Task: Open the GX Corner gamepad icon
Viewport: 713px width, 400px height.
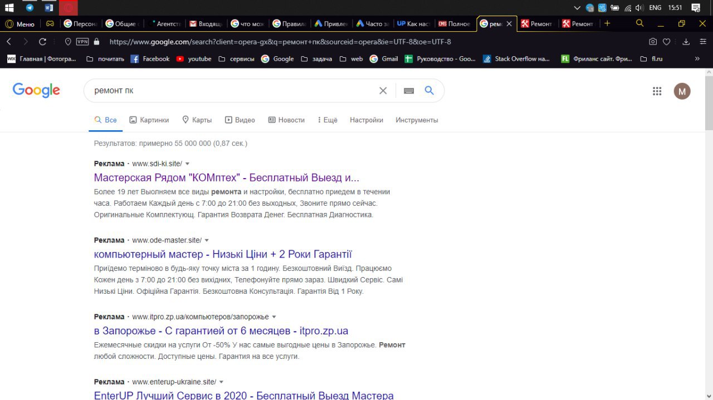Action: point(50,24)
